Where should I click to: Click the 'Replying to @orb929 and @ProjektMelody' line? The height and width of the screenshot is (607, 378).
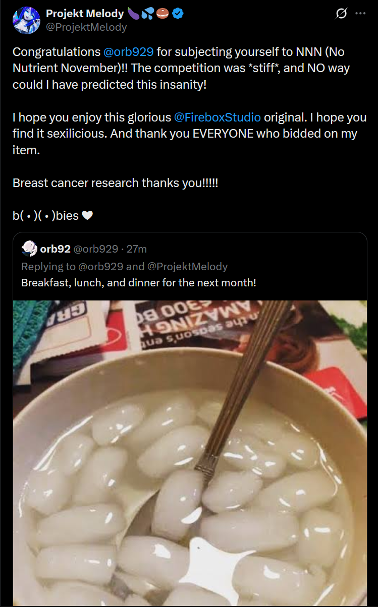pos(124,266)
